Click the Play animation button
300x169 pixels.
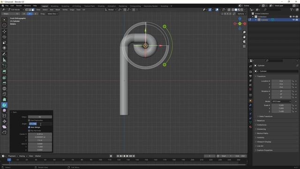(x=127, y=156)
